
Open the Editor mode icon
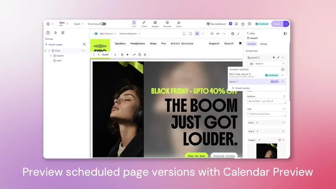click(134, 24)
